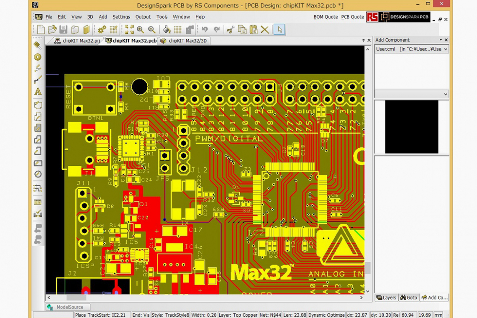Click the mm units field in status bar
477x318 pixels.
pyautogui.click(x=438, y=315)
